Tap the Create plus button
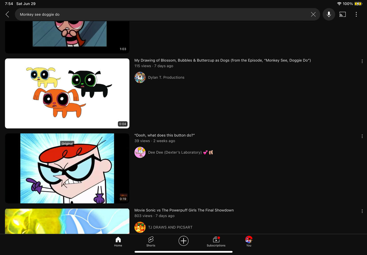The height and width of the screenshot is (255, 367). point(183,241)
